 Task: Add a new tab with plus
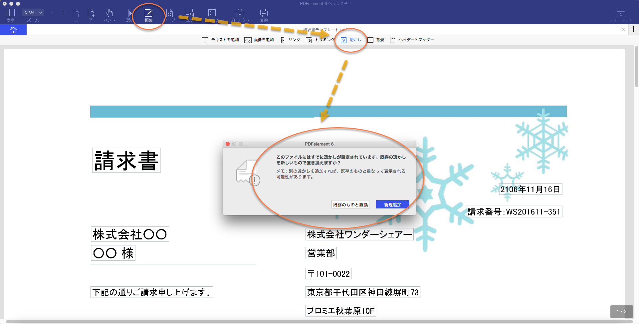[633, 29]
